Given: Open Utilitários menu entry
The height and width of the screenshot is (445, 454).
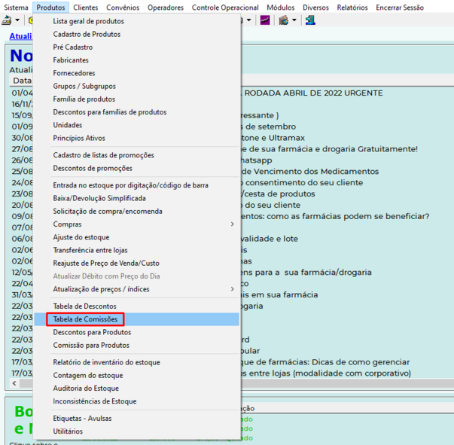Looking at the screenshot, I should pos(137,431).
